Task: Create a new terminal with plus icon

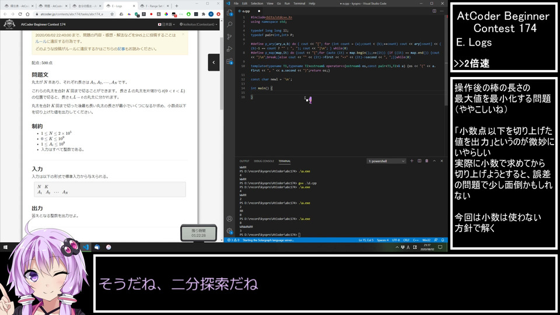Action: click(x=412, y=161)
